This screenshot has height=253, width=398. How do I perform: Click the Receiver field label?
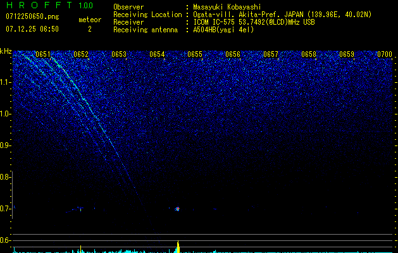[128, 22]
